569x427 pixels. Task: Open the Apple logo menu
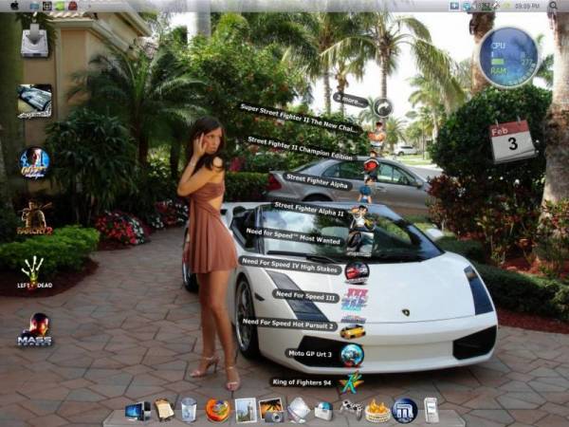pyautogui.click(x=14, y=6)
